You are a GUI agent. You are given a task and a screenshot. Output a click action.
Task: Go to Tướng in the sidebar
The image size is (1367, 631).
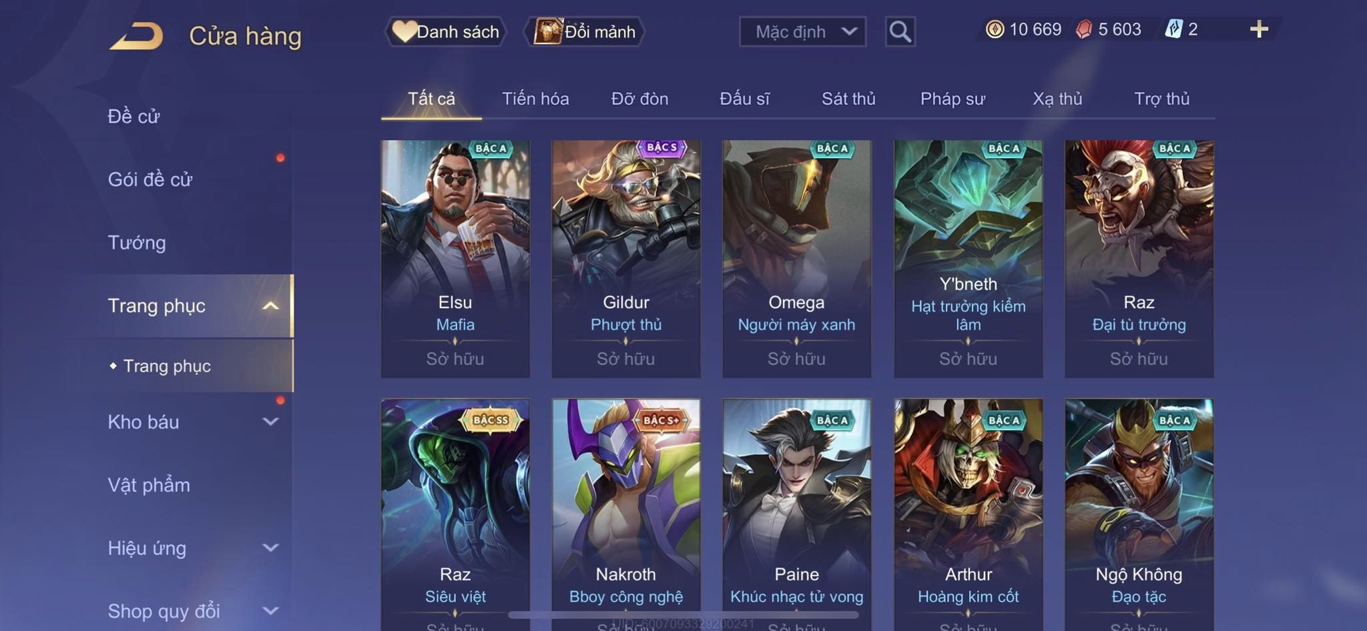pyautogui.click(x=137, y=242)
